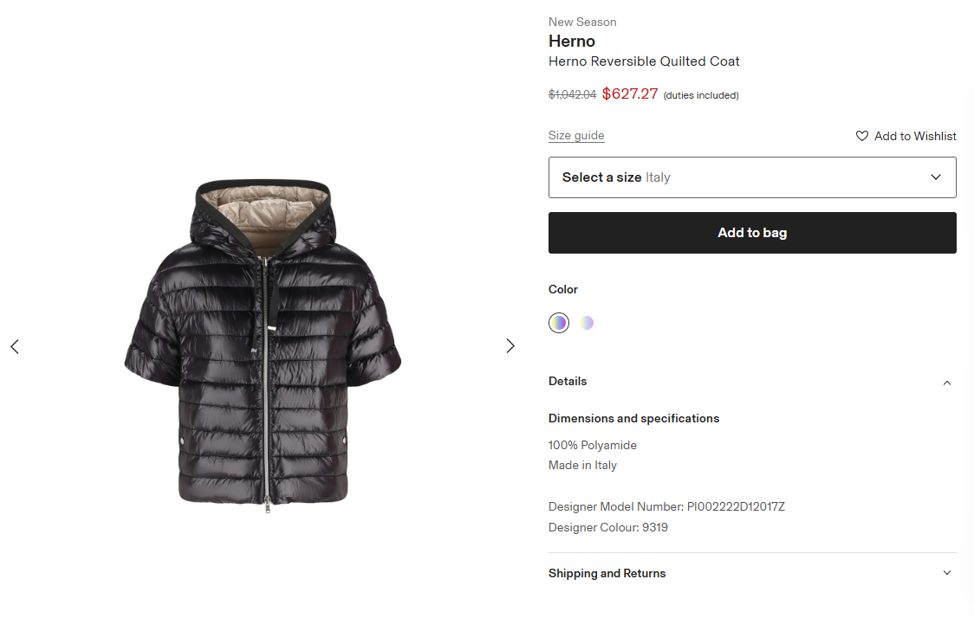Click the product title Herno Reversible Quilted Coat
Image resolution: width=974 pixels, height=618 pixels.
point(644,61)
